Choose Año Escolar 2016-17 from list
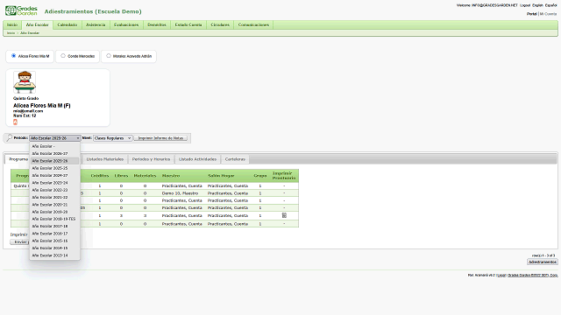 tap(54, 234)
